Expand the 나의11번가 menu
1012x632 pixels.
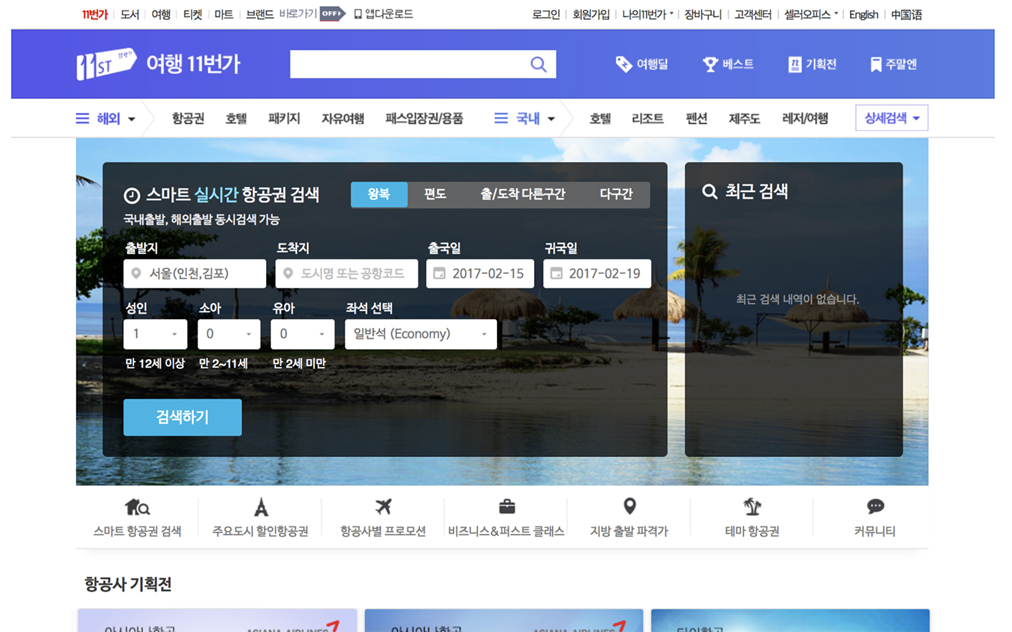[648, 14]
